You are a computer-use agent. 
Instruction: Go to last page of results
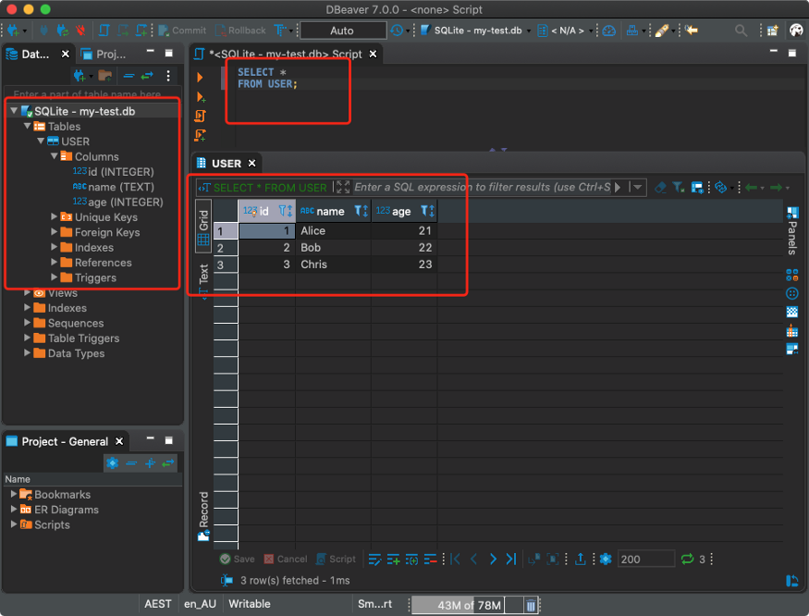point(510,559)
